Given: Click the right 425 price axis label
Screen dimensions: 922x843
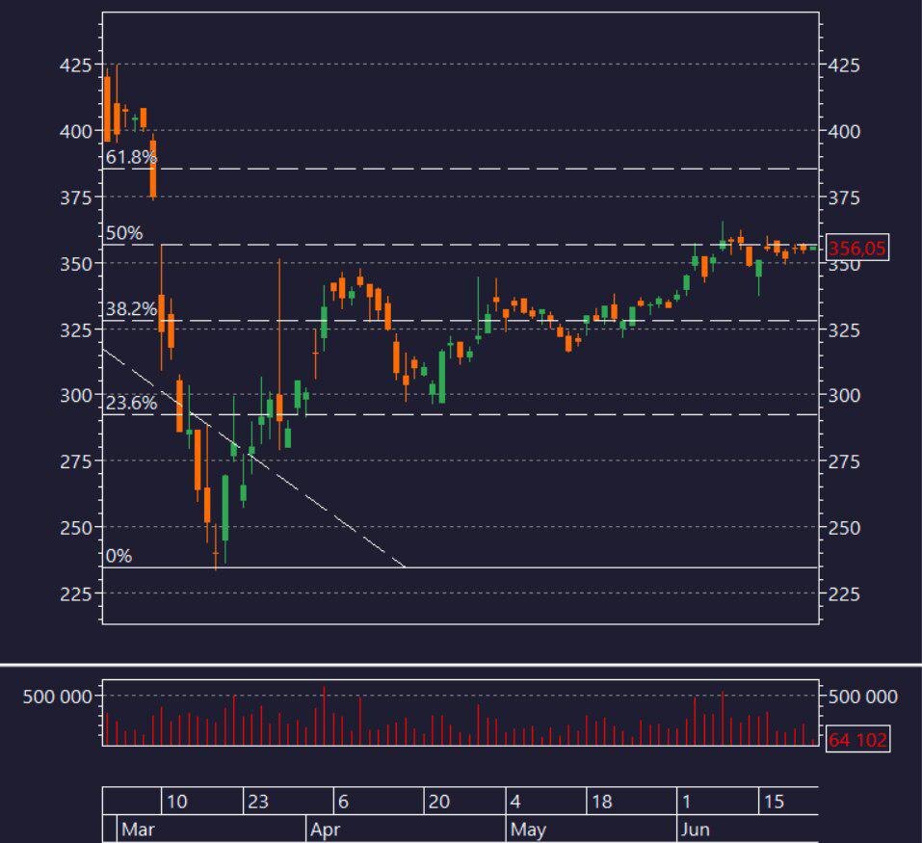Looking at the screenshot, I should tap(844, 65).
